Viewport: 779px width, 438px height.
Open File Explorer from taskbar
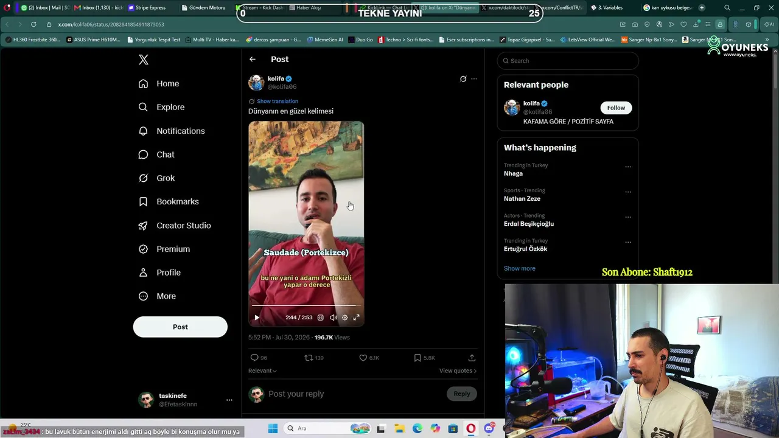pos(399,429)
